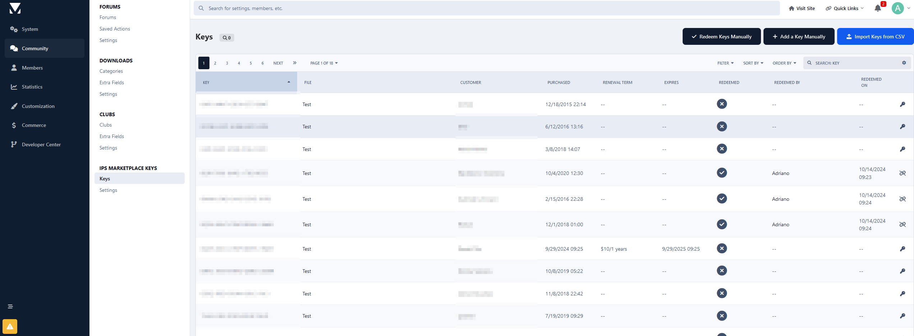Click the key icon for the 12/18/2015 row
This screenshot has width=914, height=336.
click(x=902, y=104)
